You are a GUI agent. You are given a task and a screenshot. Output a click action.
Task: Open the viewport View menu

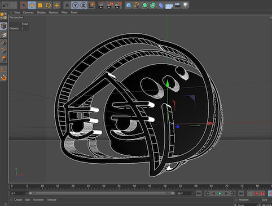click(17, 12)
